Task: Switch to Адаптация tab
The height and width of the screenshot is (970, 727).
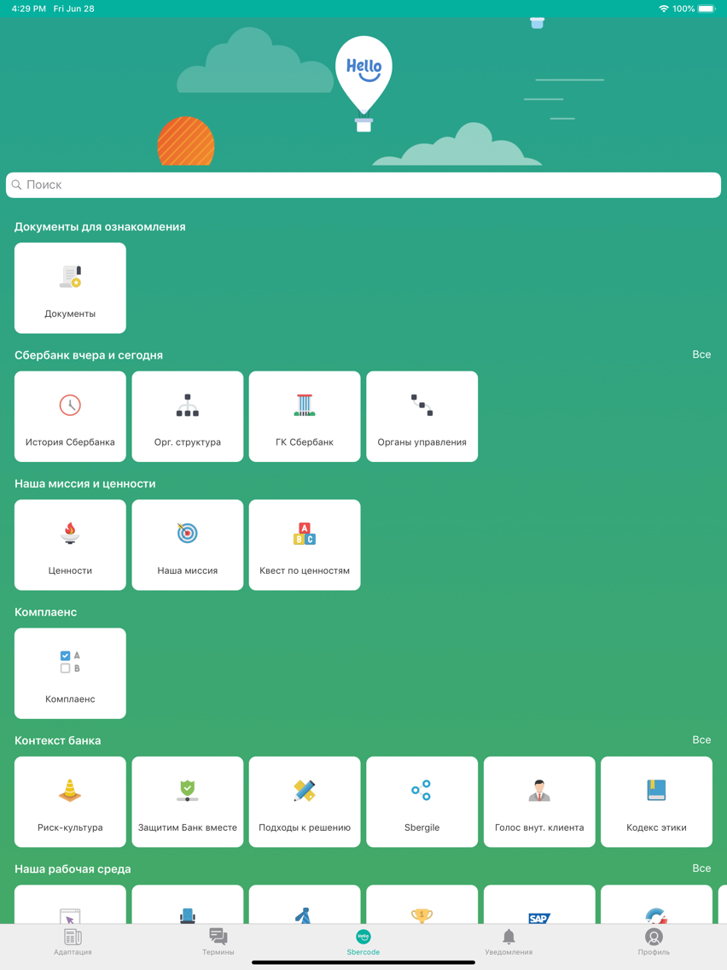Action: click(73, 942)
